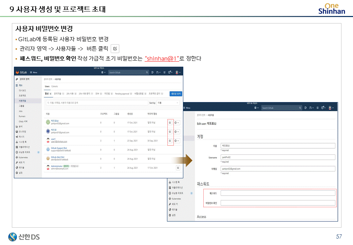353x245 pixels.
Task: Select the 활성 filter tab
Action: coord(48,94)
